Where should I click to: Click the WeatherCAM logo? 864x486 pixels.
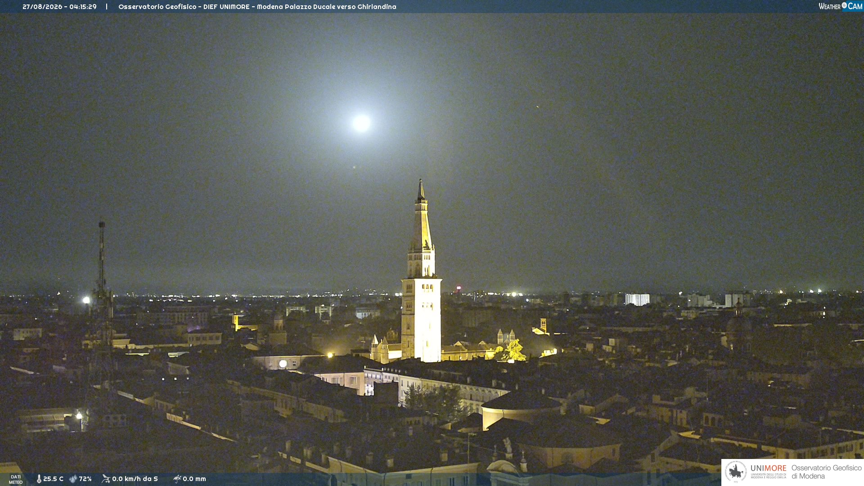tap(840, 6)
